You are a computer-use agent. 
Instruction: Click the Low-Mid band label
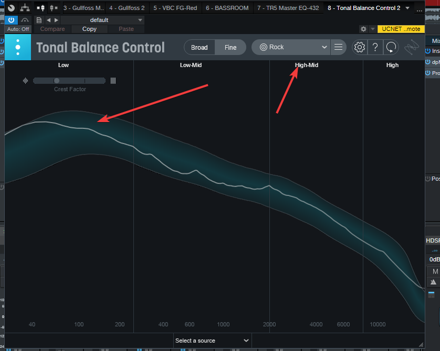pos(191,65)
